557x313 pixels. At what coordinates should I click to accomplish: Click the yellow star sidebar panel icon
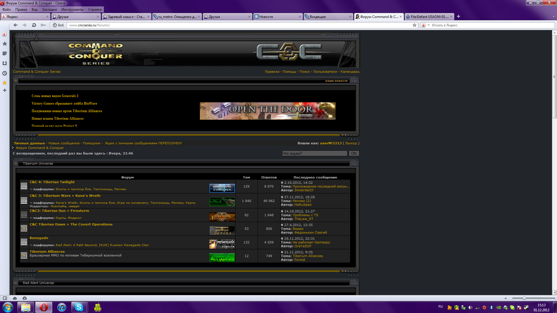point(5,83)
